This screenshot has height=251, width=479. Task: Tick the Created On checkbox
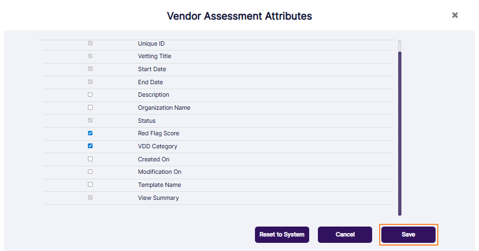[90, 159]
